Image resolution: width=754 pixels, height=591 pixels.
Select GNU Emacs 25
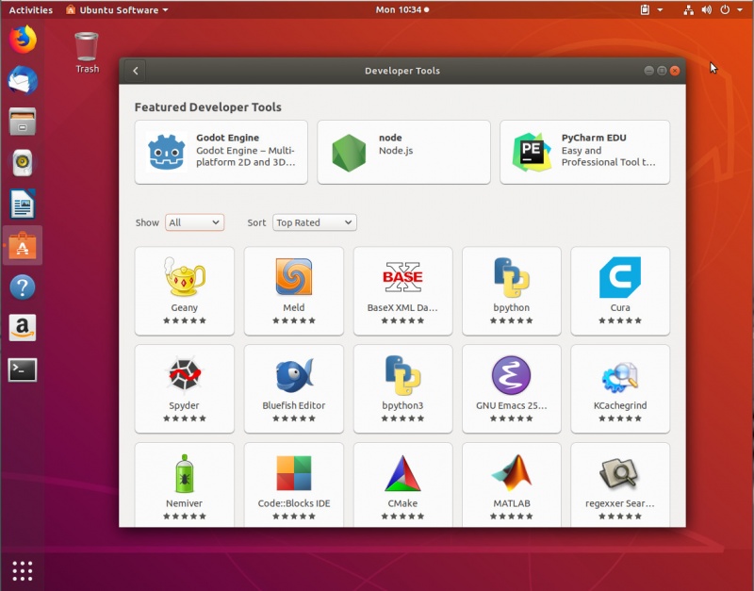tap(511, 388)
